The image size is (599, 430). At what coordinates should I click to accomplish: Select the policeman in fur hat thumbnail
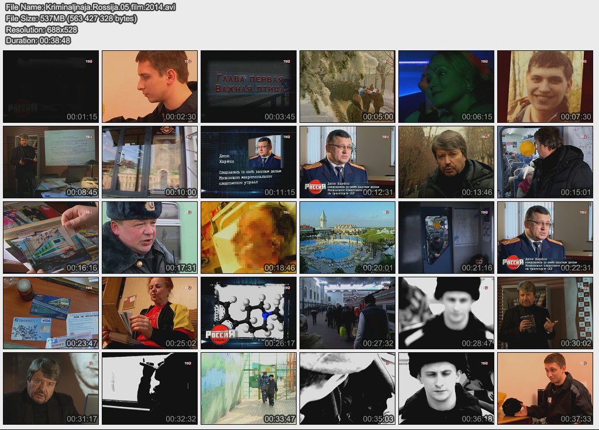point(150,238)
